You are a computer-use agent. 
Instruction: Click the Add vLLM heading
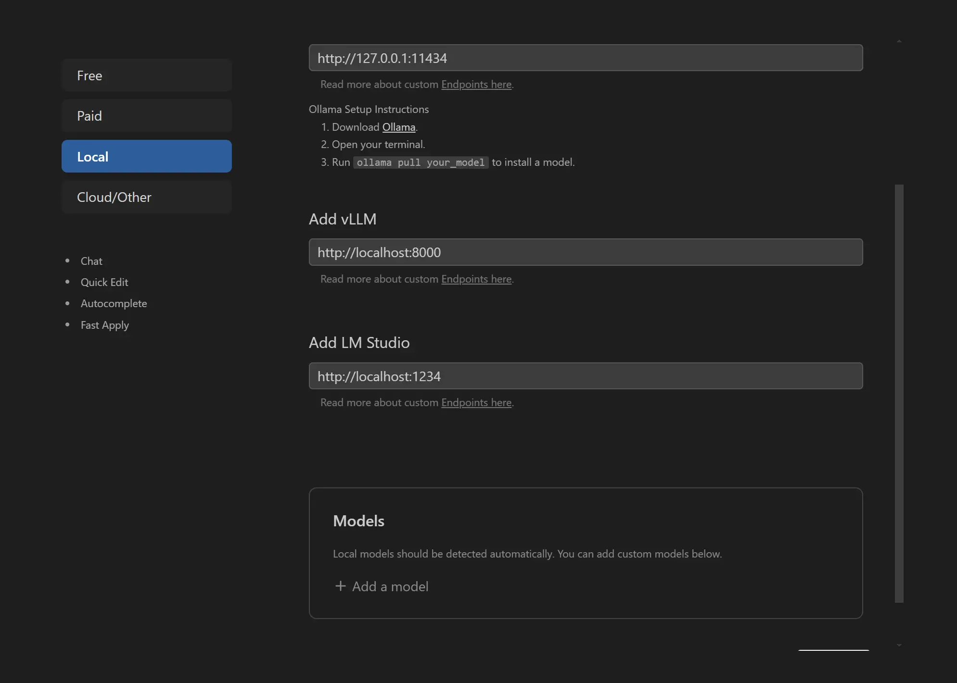coord(343,219)
